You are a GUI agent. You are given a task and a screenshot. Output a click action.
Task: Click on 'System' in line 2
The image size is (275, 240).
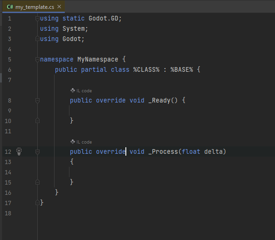[x=74, y=28]
